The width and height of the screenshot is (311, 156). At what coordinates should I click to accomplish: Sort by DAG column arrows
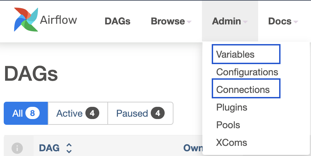click(69, 148)
